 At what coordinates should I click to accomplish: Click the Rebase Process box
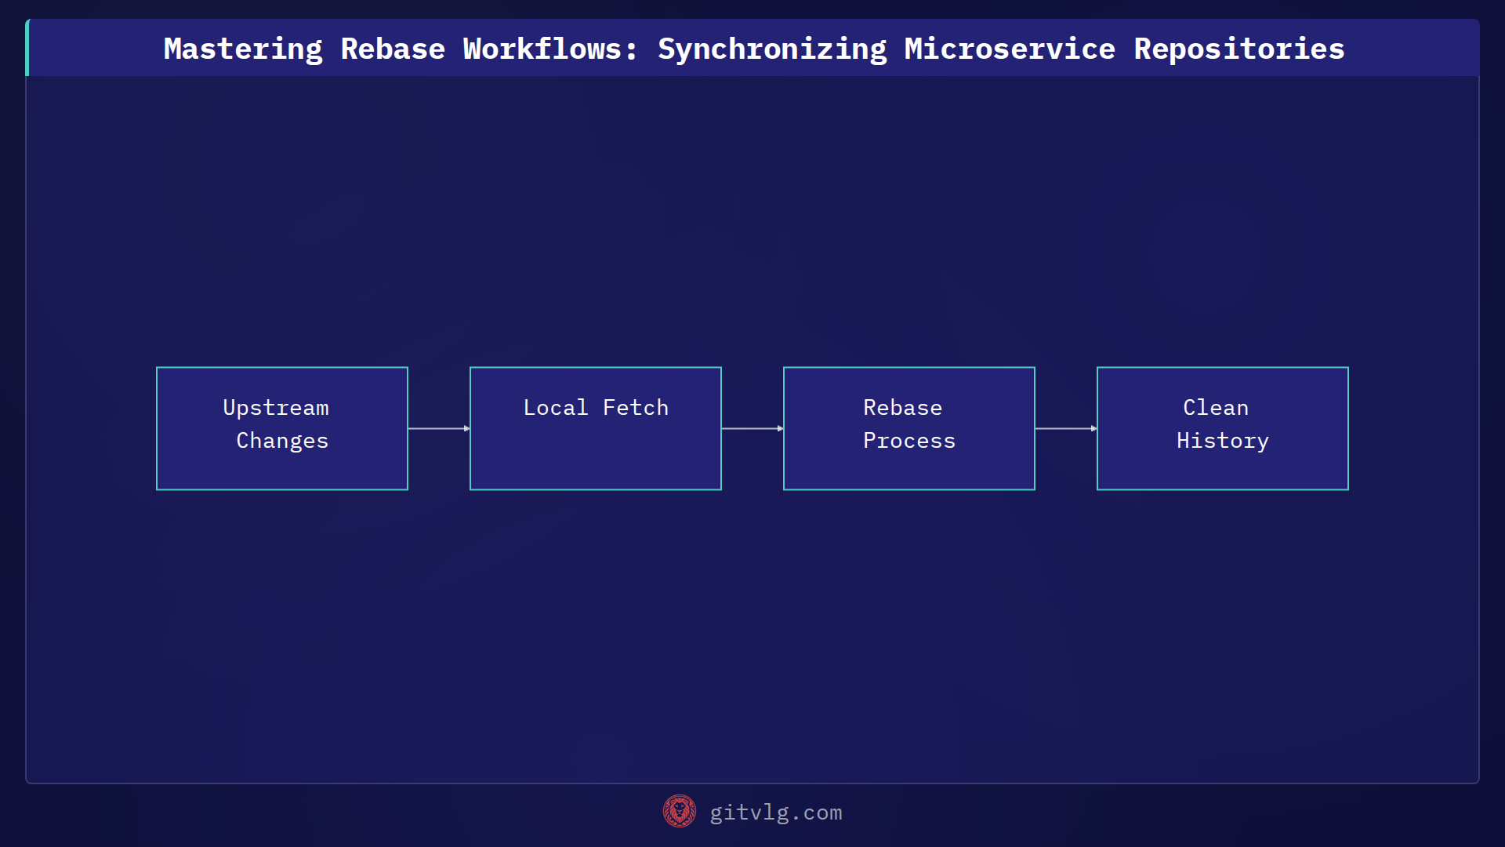click(x=909, y=428)
